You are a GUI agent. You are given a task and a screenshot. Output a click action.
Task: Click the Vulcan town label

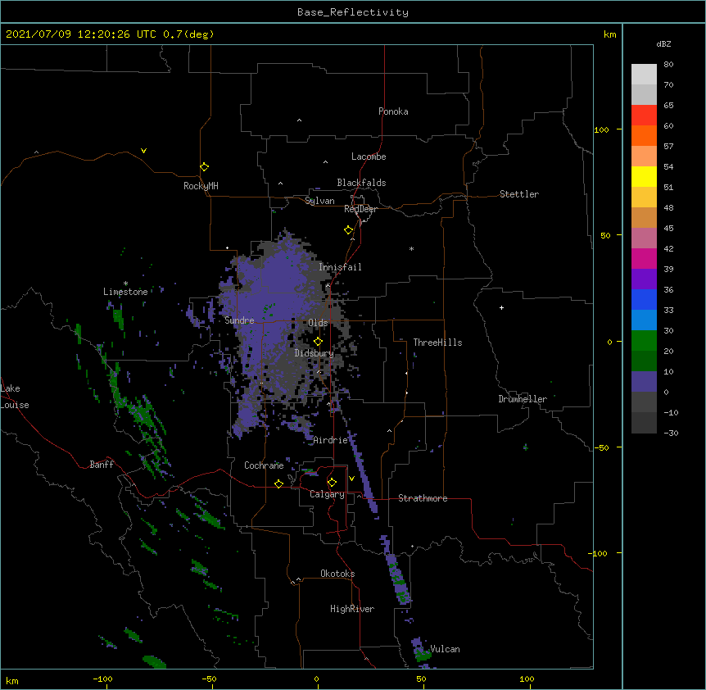[x=445, y=649]
